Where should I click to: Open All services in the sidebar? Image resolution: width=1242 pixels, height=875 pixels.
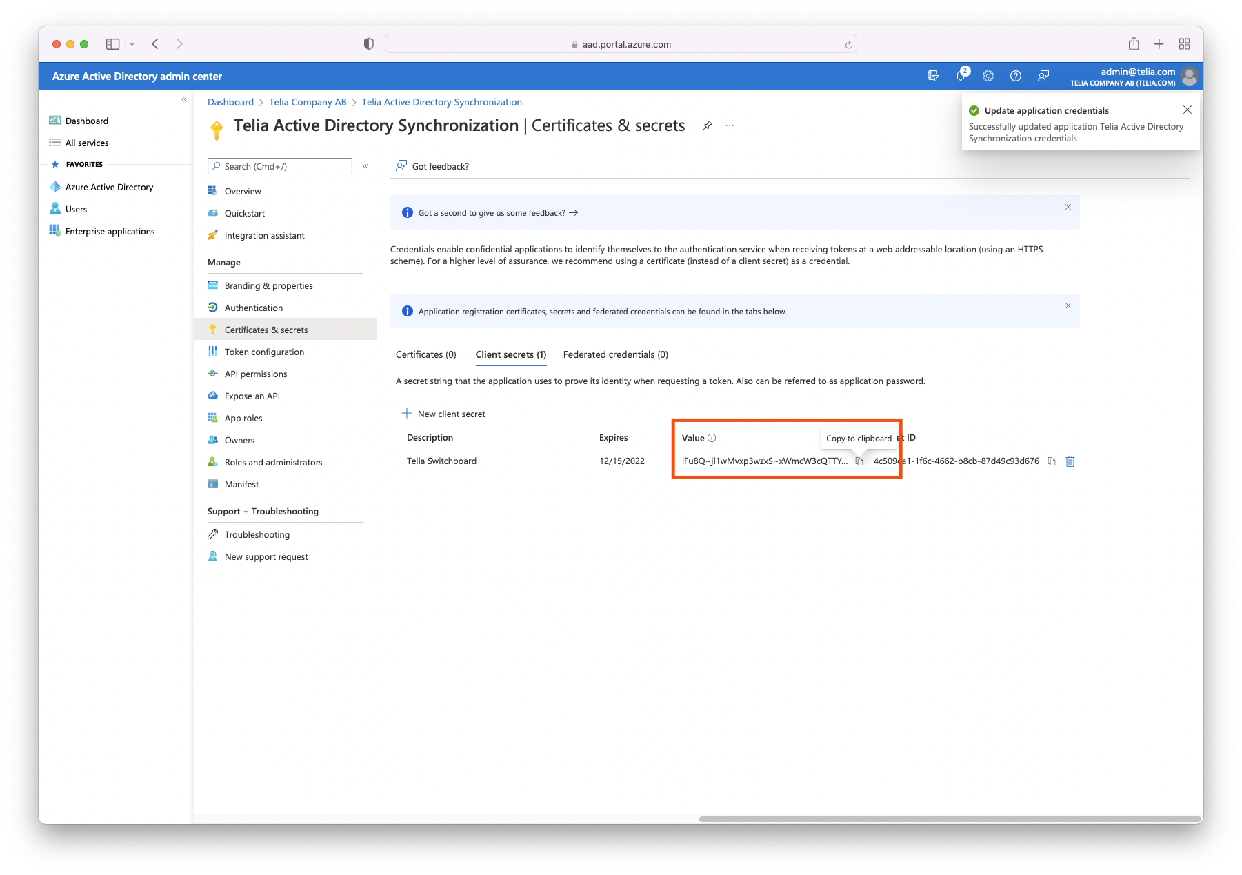pos(87,143)
